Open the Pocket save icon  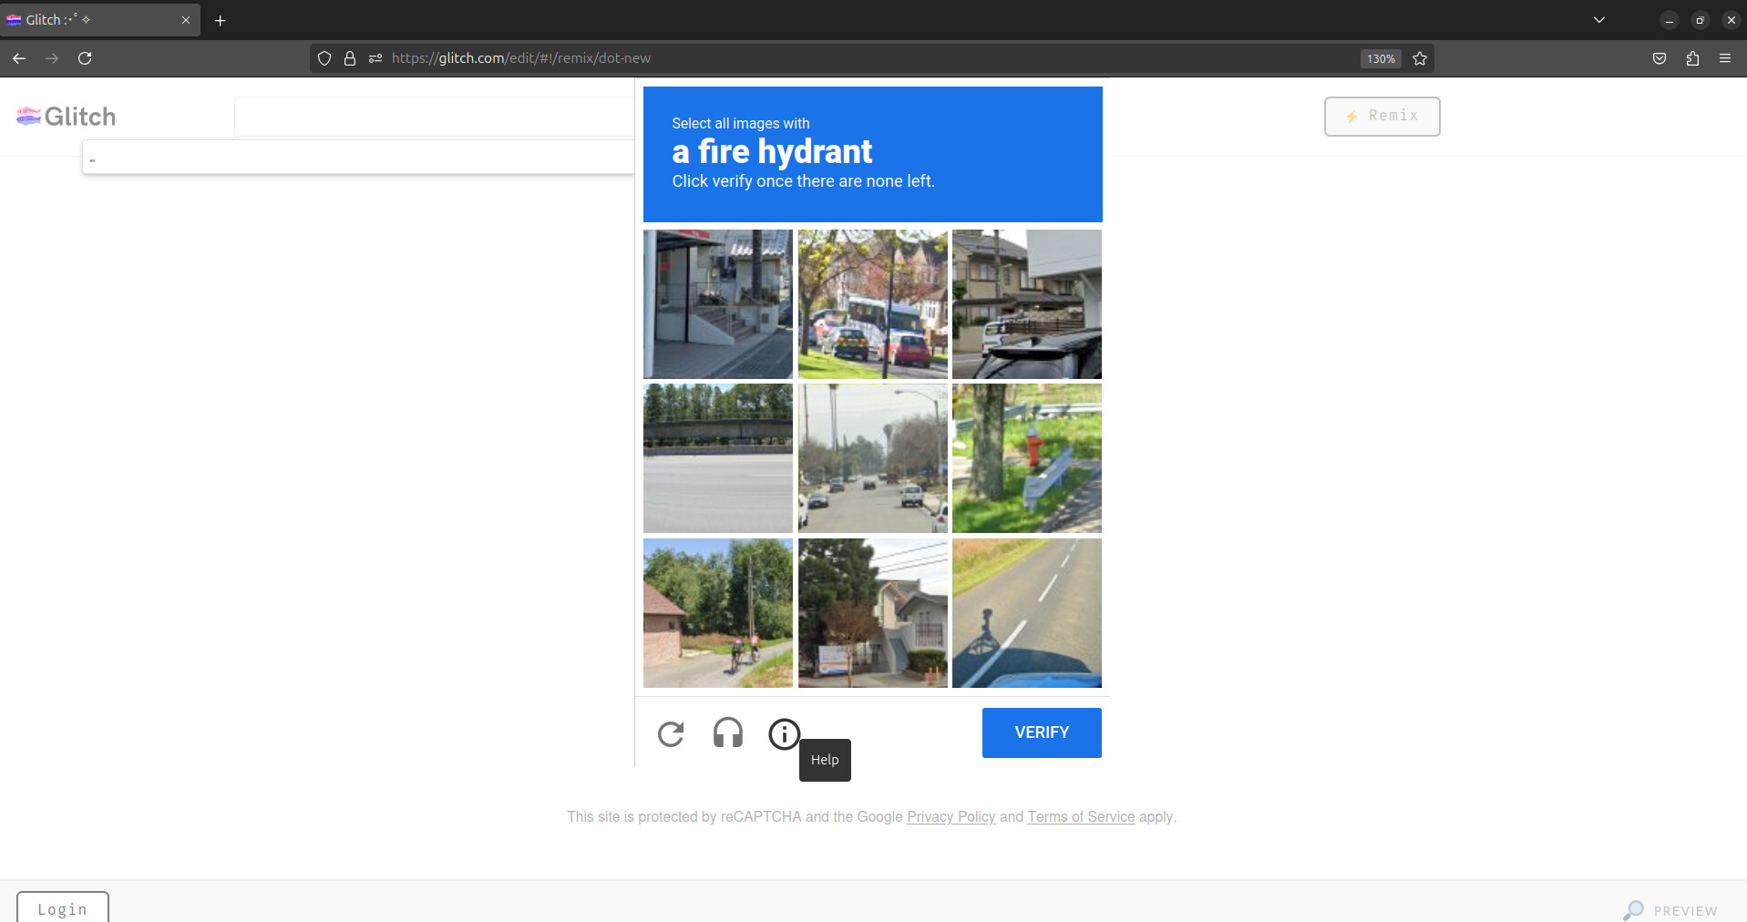pyautogui.click(x=1660, y=58)
